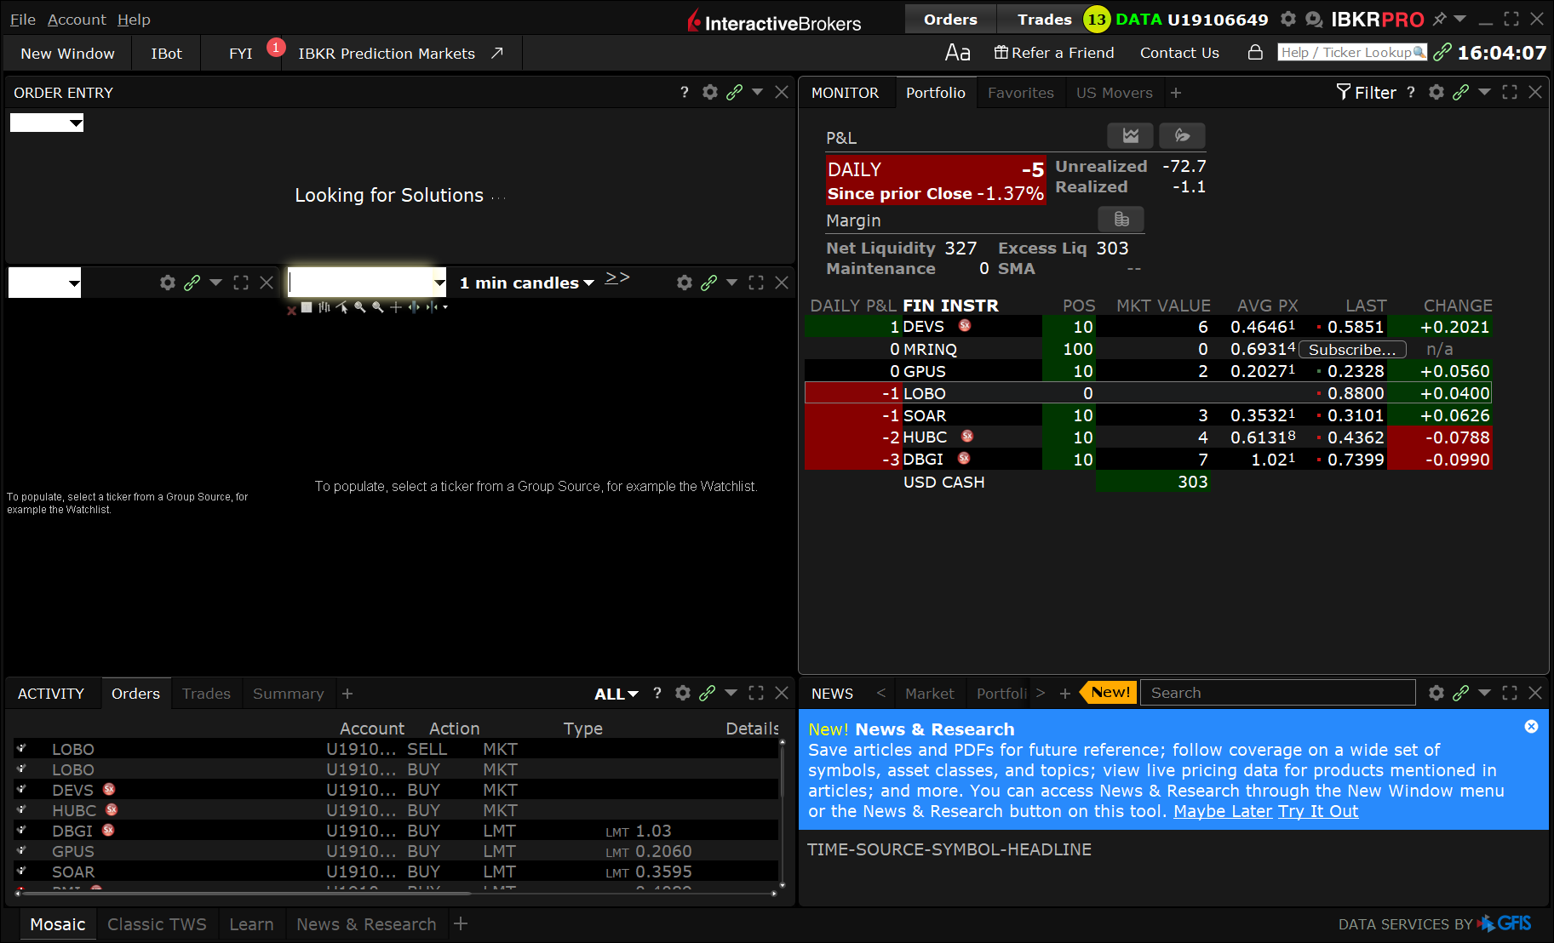This screenshot has width=1554, height=943.
Task: Click the Maybe Later link
Action: coord(1223,811)
